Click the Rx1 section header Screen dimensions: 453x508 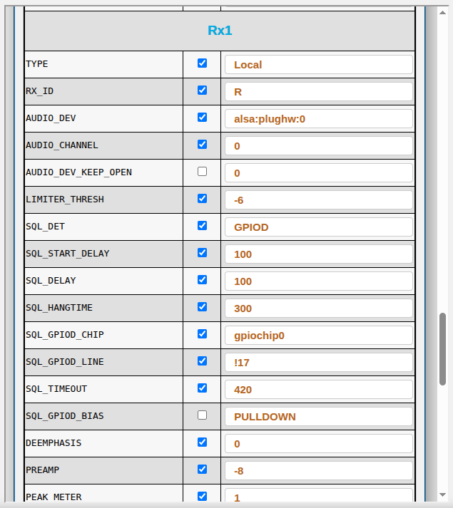click(x=220, y=31)
